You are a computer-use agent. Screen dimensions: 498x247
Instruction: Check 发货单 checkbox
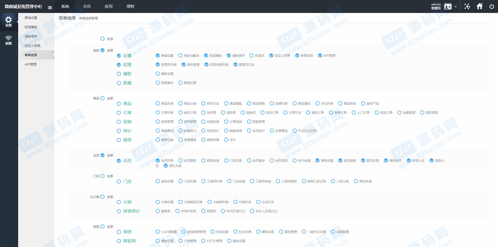click(x=203, y=113)
